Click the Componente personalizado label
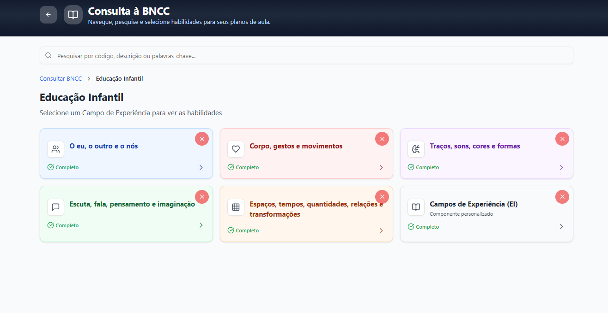Screen dimensions: 608x313 pyautogui.click(x=461, y=214)
